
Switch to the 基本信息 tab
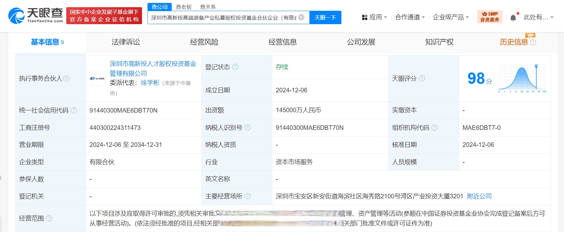[x=47, y=42]
